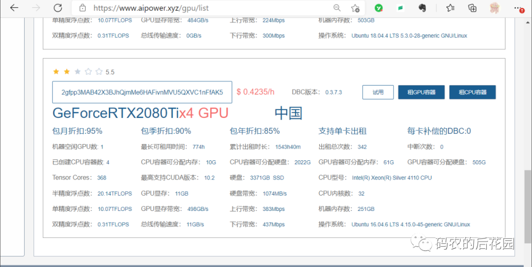Click the price $ 0.4235/h
This screenshot has width=532, height=267.
(x=256, y=92)
